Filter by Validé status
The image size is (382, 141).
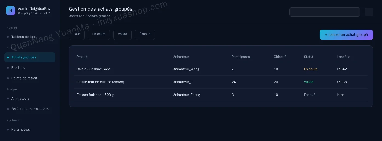(x=122, y=35)
